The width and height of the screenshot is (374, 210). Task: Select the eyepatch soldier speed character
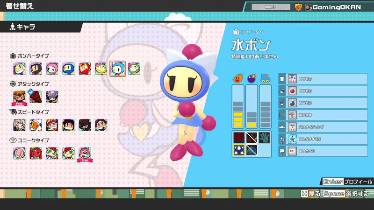coord(85,125)
